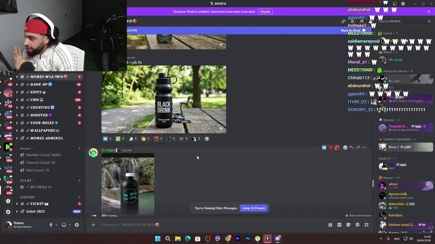
Task: Open the Discord inbox icon
Action: (x=395, y=4)
